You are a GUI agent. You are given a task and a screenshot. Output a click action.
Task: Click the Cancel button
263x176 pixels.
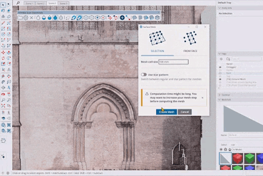tap(185, 112)
